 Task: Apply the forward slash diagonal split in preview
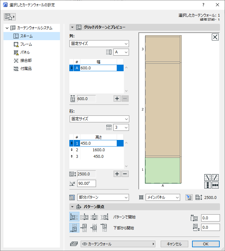215,178
